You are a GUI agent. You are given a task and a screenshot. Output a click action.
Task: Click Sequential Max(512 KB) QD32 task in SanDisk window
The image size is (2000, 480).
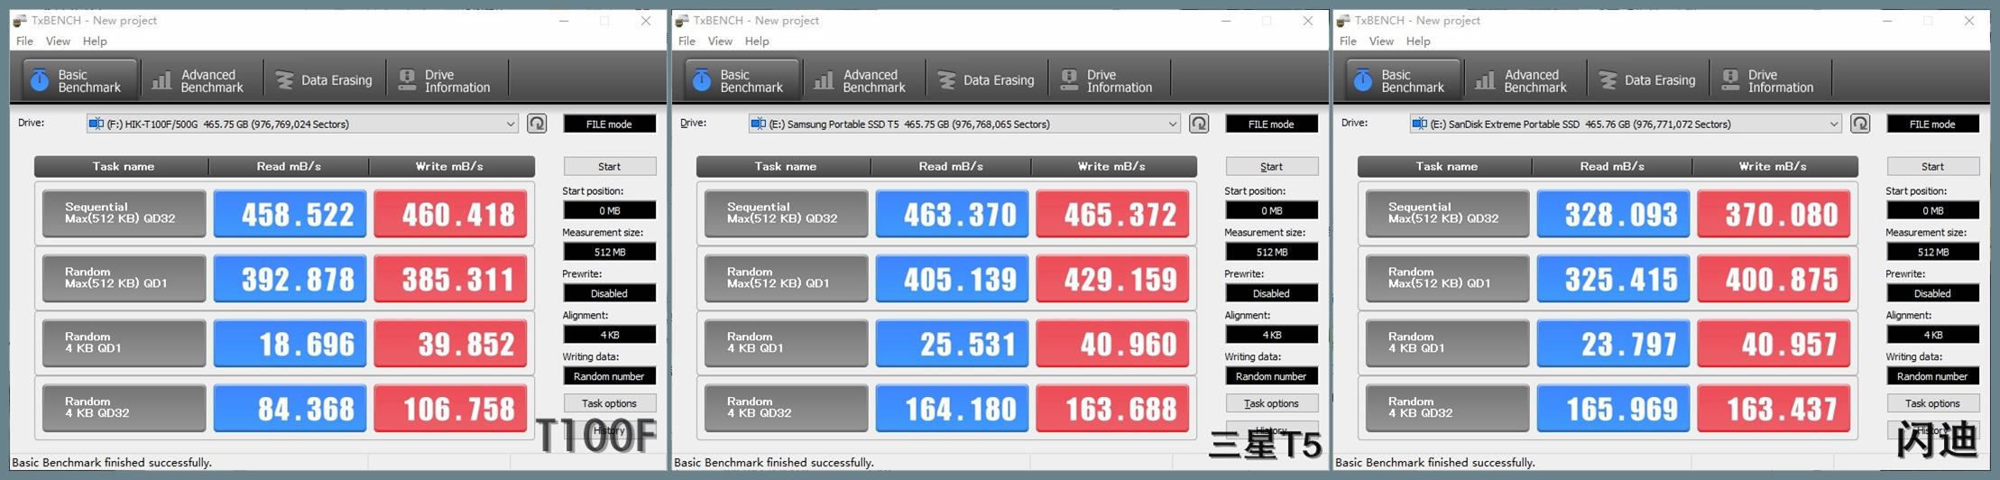[1446, 214]
